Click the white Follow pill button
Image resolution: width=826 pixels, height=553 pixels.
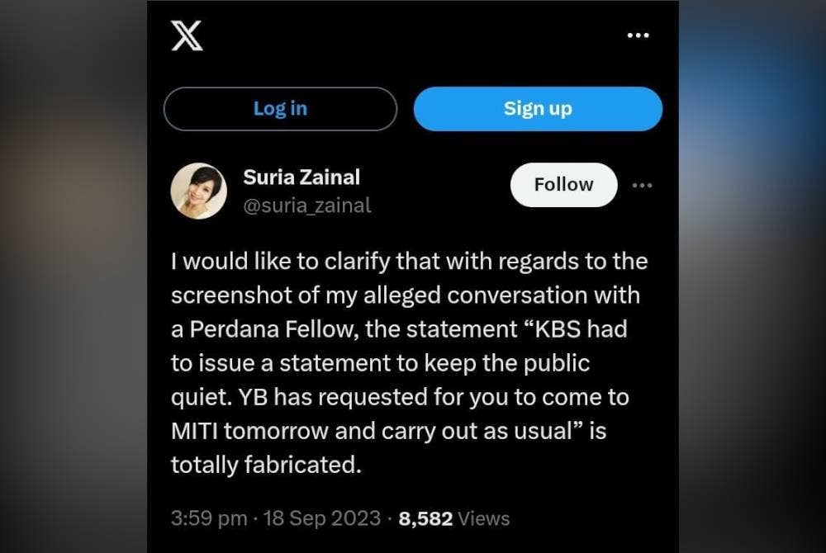coord(563,185)
